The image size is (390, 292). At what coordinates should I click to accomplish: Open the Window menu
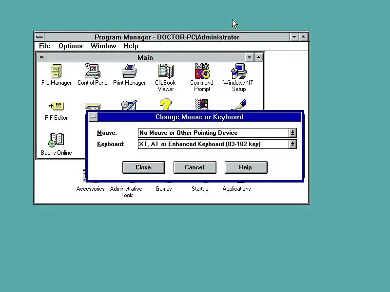tap(103, 46)
